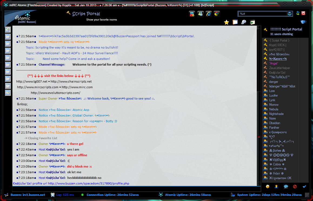Select user ZeusLittleHelper in the nicklist

click(x=279, y=68)
